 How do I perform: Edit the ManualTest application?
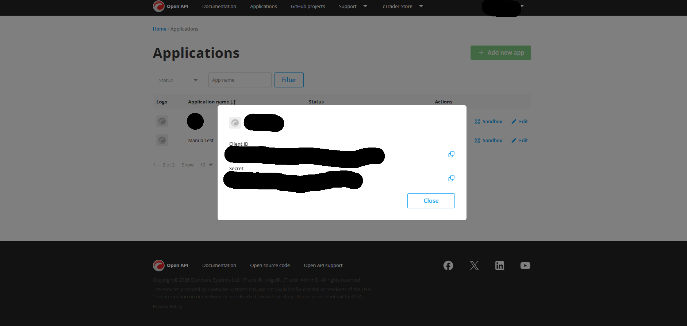pyautogui.click(x=519, y=141)
